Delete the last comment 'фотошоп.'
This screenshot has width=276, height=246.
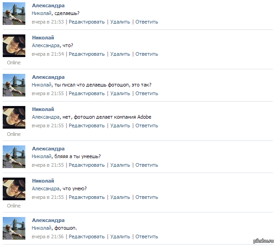[120, 236]
